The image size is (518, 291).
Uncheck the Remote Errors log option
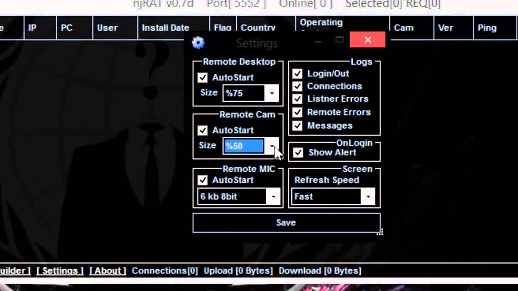pyautogui.click(x=297, y=112)
